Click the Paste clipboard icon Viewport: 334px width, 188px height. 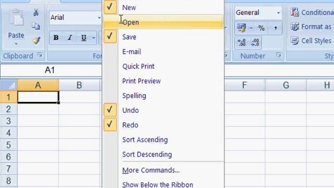click(16, 18)
